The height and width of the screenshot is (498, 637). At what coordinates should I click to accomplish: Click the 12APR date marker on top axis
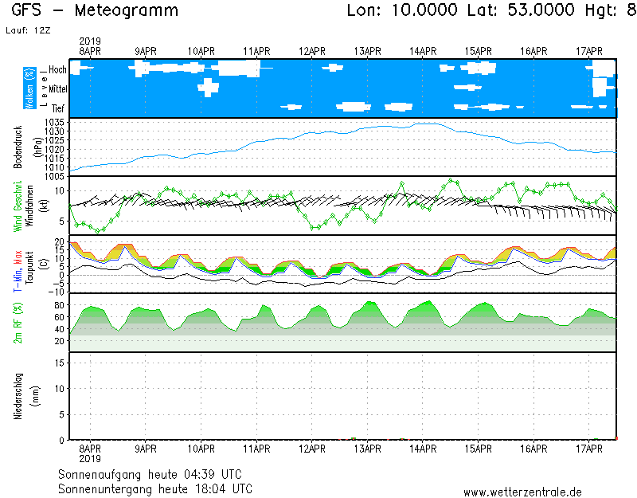[x=312, y=51]
